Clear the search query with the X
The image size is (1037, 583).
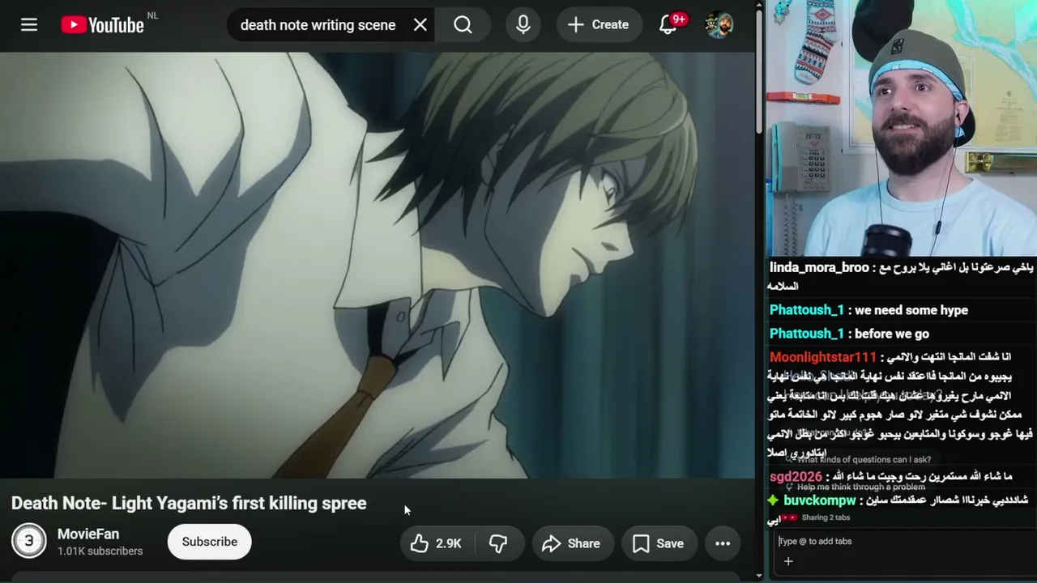420,25
